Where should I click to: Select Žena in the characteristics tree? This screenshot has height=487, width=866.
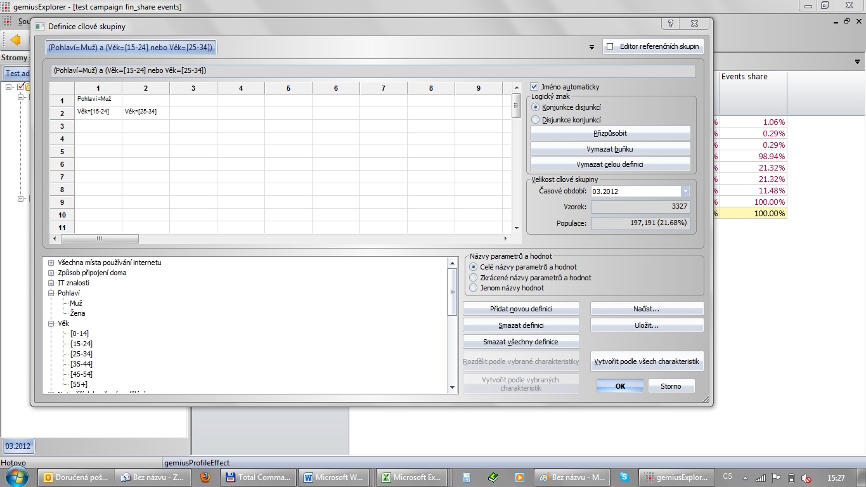[x=77, y=313]
